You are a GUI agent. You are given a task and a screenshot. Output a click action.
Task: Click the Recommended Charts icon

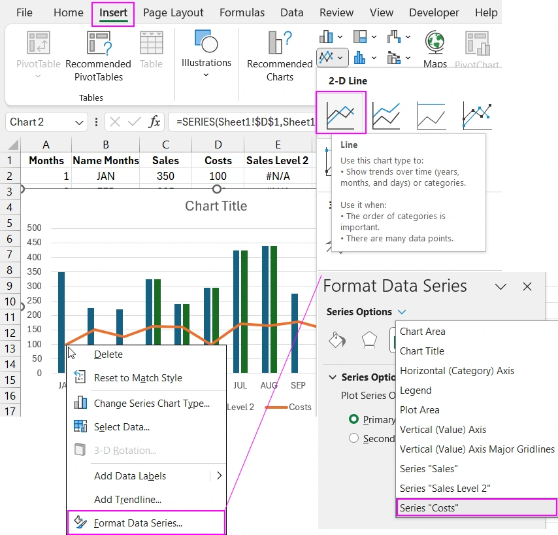point(280,43)
